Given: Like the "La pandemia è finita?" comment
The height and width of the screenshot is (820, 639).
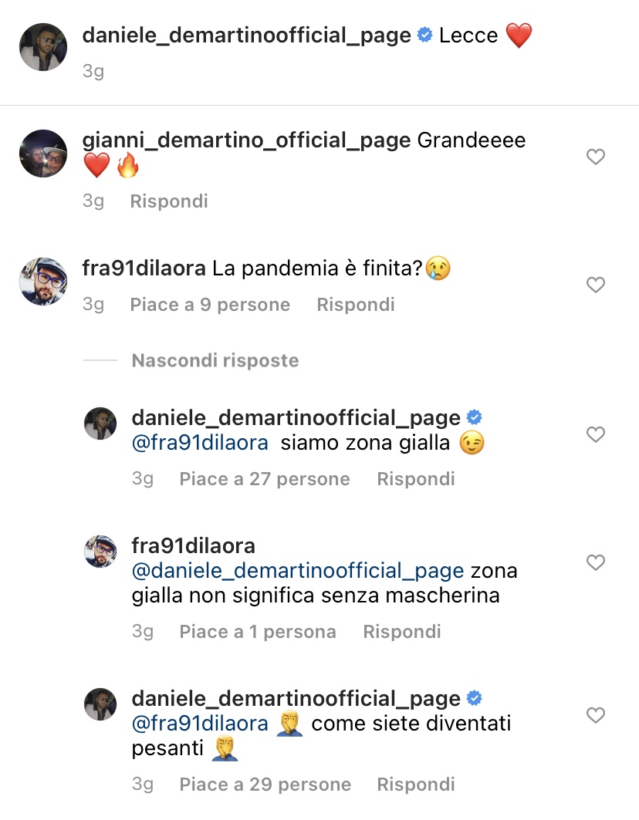Looking at the screenshot, I should [595, 285].
